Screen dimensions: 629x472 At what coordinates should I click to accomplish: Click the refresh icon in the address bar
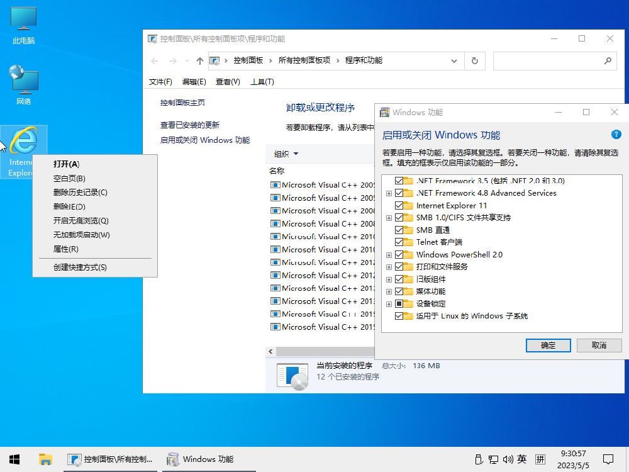[x=475, y=60]
